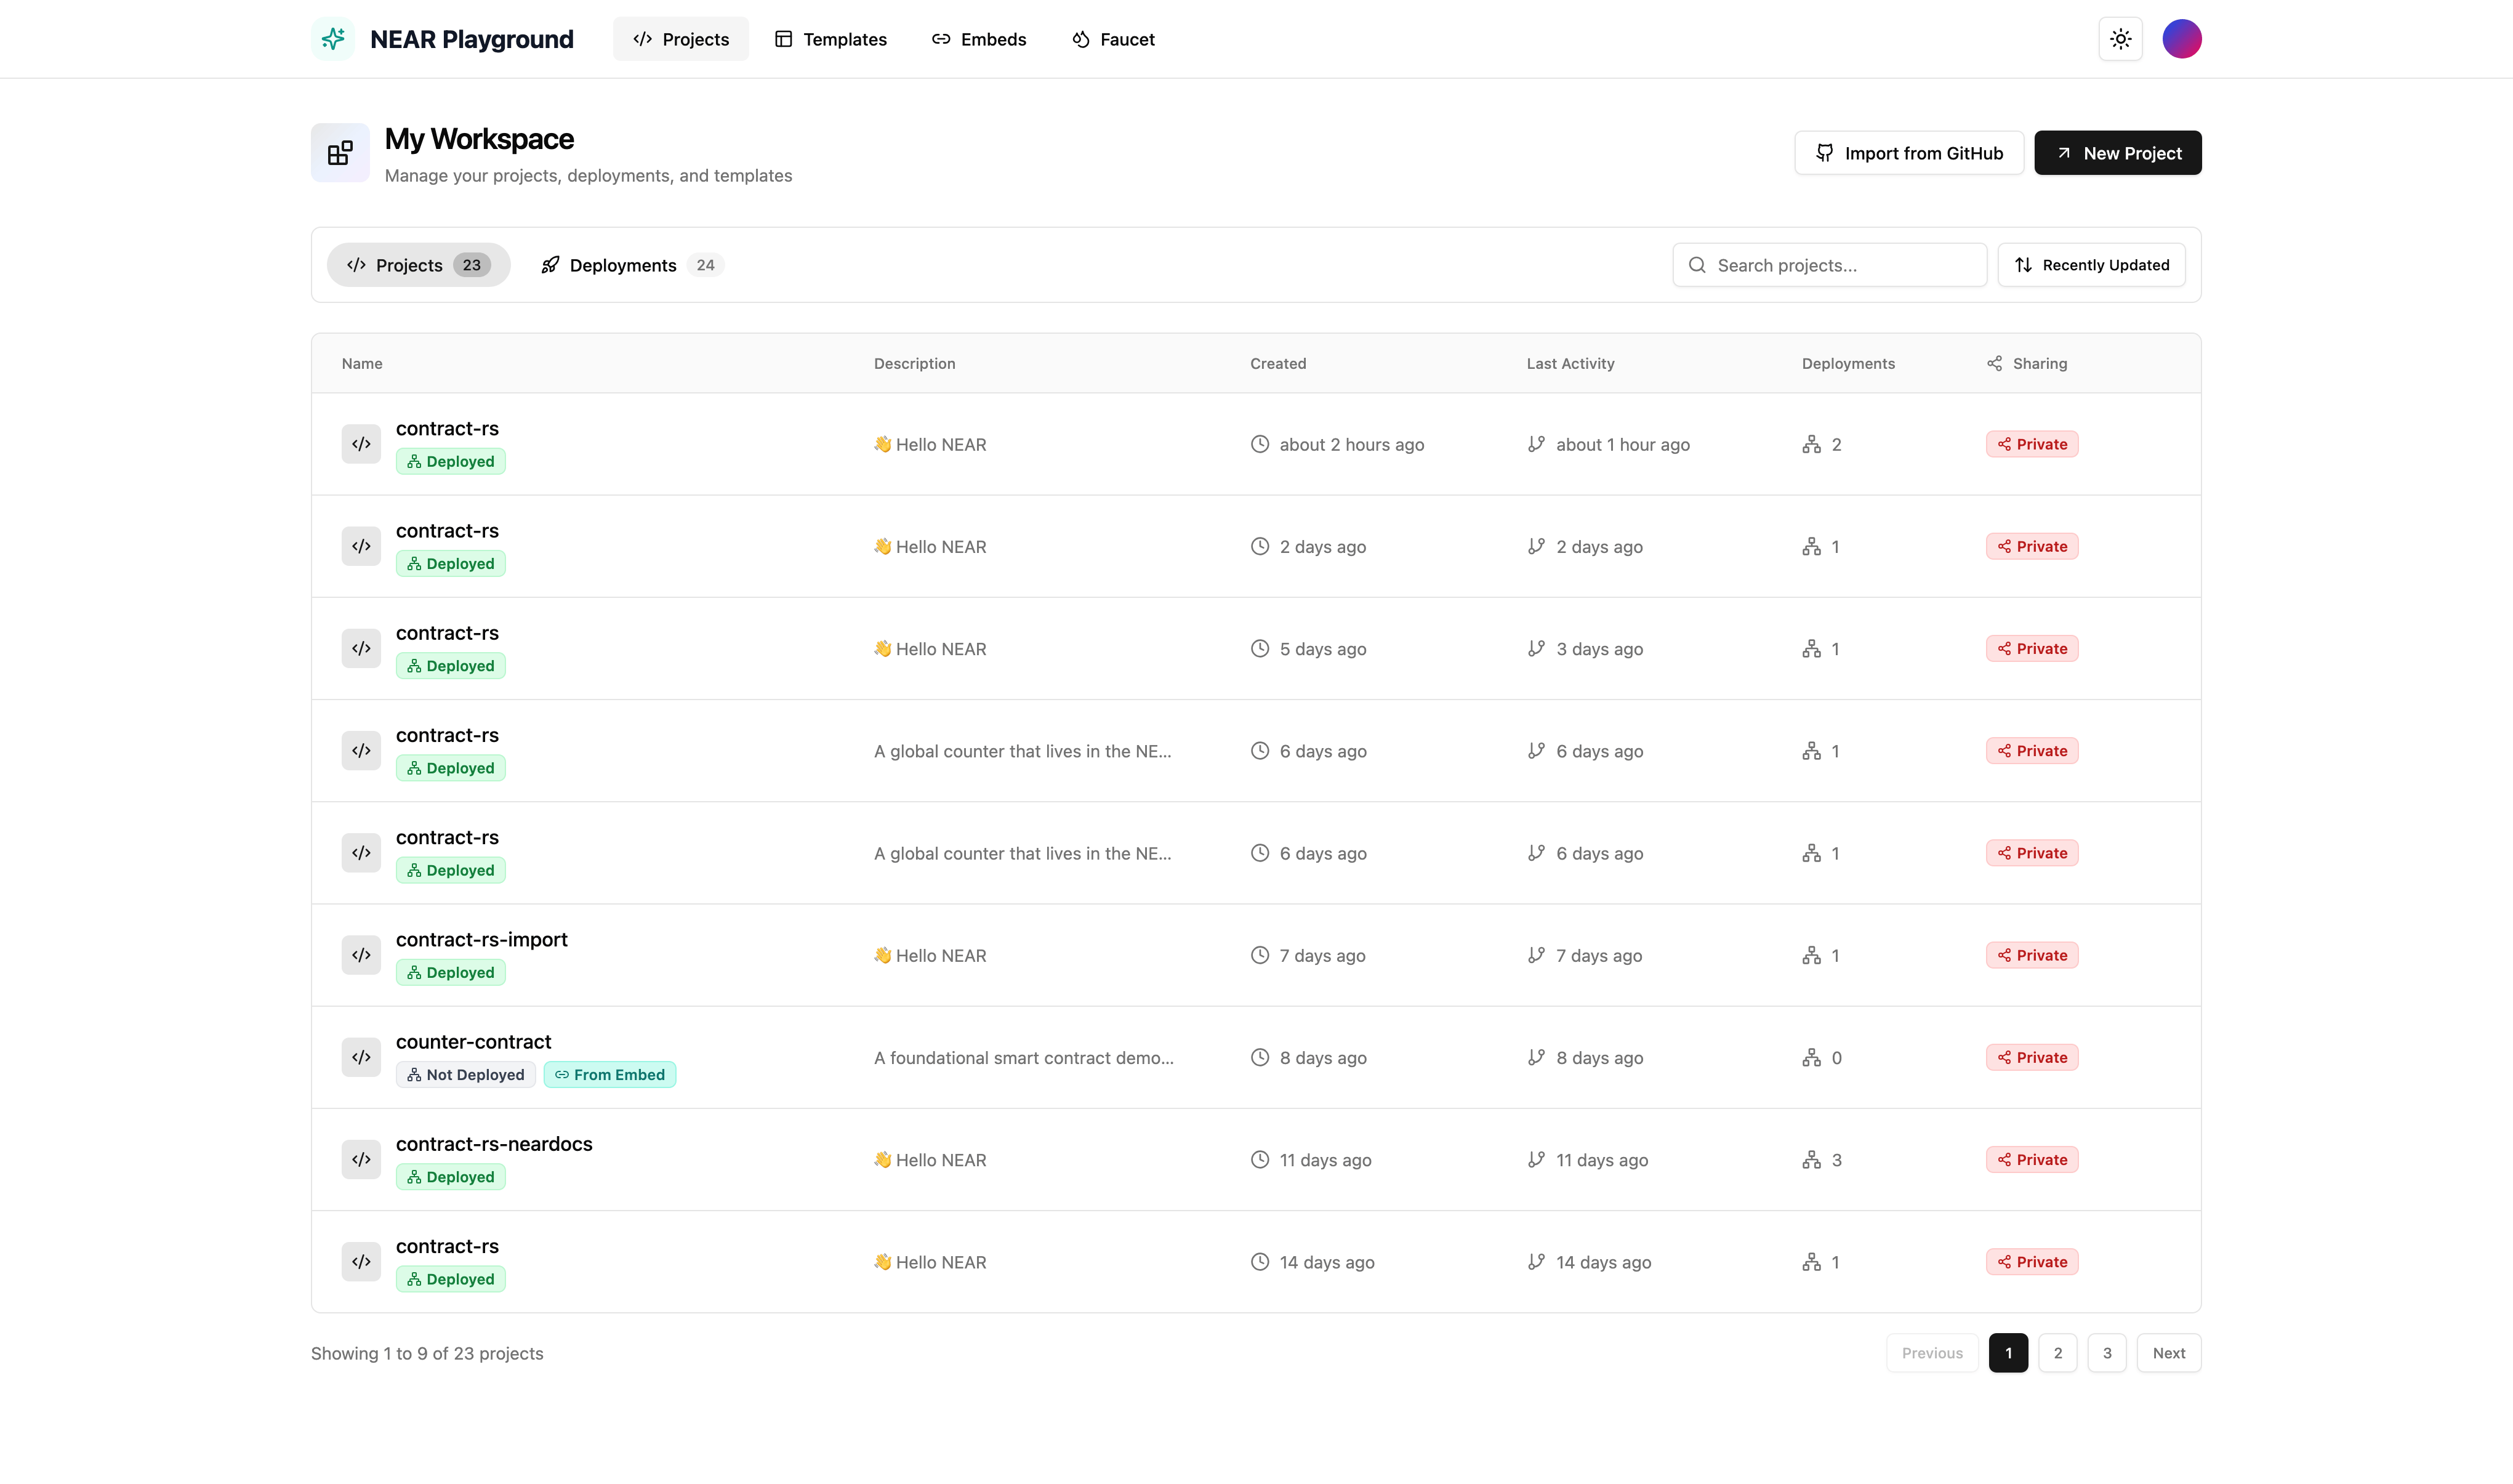Click the Created column header
Screen dimensions: 2513x1484
pos(1277,363)
